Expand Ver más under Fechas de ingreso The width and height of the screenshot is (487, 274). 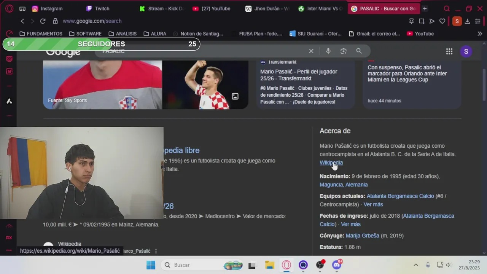point(351,224)
